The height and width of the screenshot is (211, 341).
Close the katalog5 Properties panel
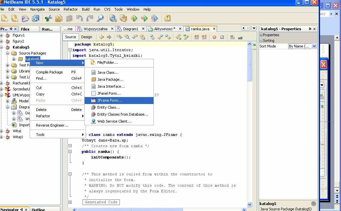314,29
